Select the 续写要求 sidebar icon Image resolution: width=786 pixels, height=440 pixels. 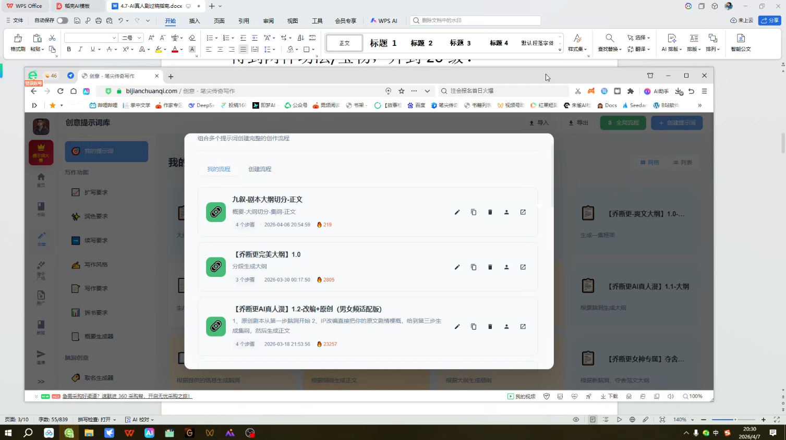click(x=76, y=240)
